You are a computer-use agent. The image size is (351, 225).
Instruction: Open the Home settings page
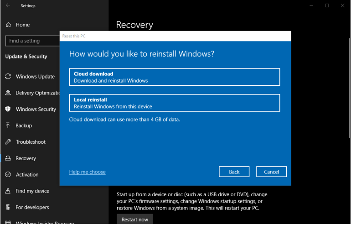tap(23, 25)
